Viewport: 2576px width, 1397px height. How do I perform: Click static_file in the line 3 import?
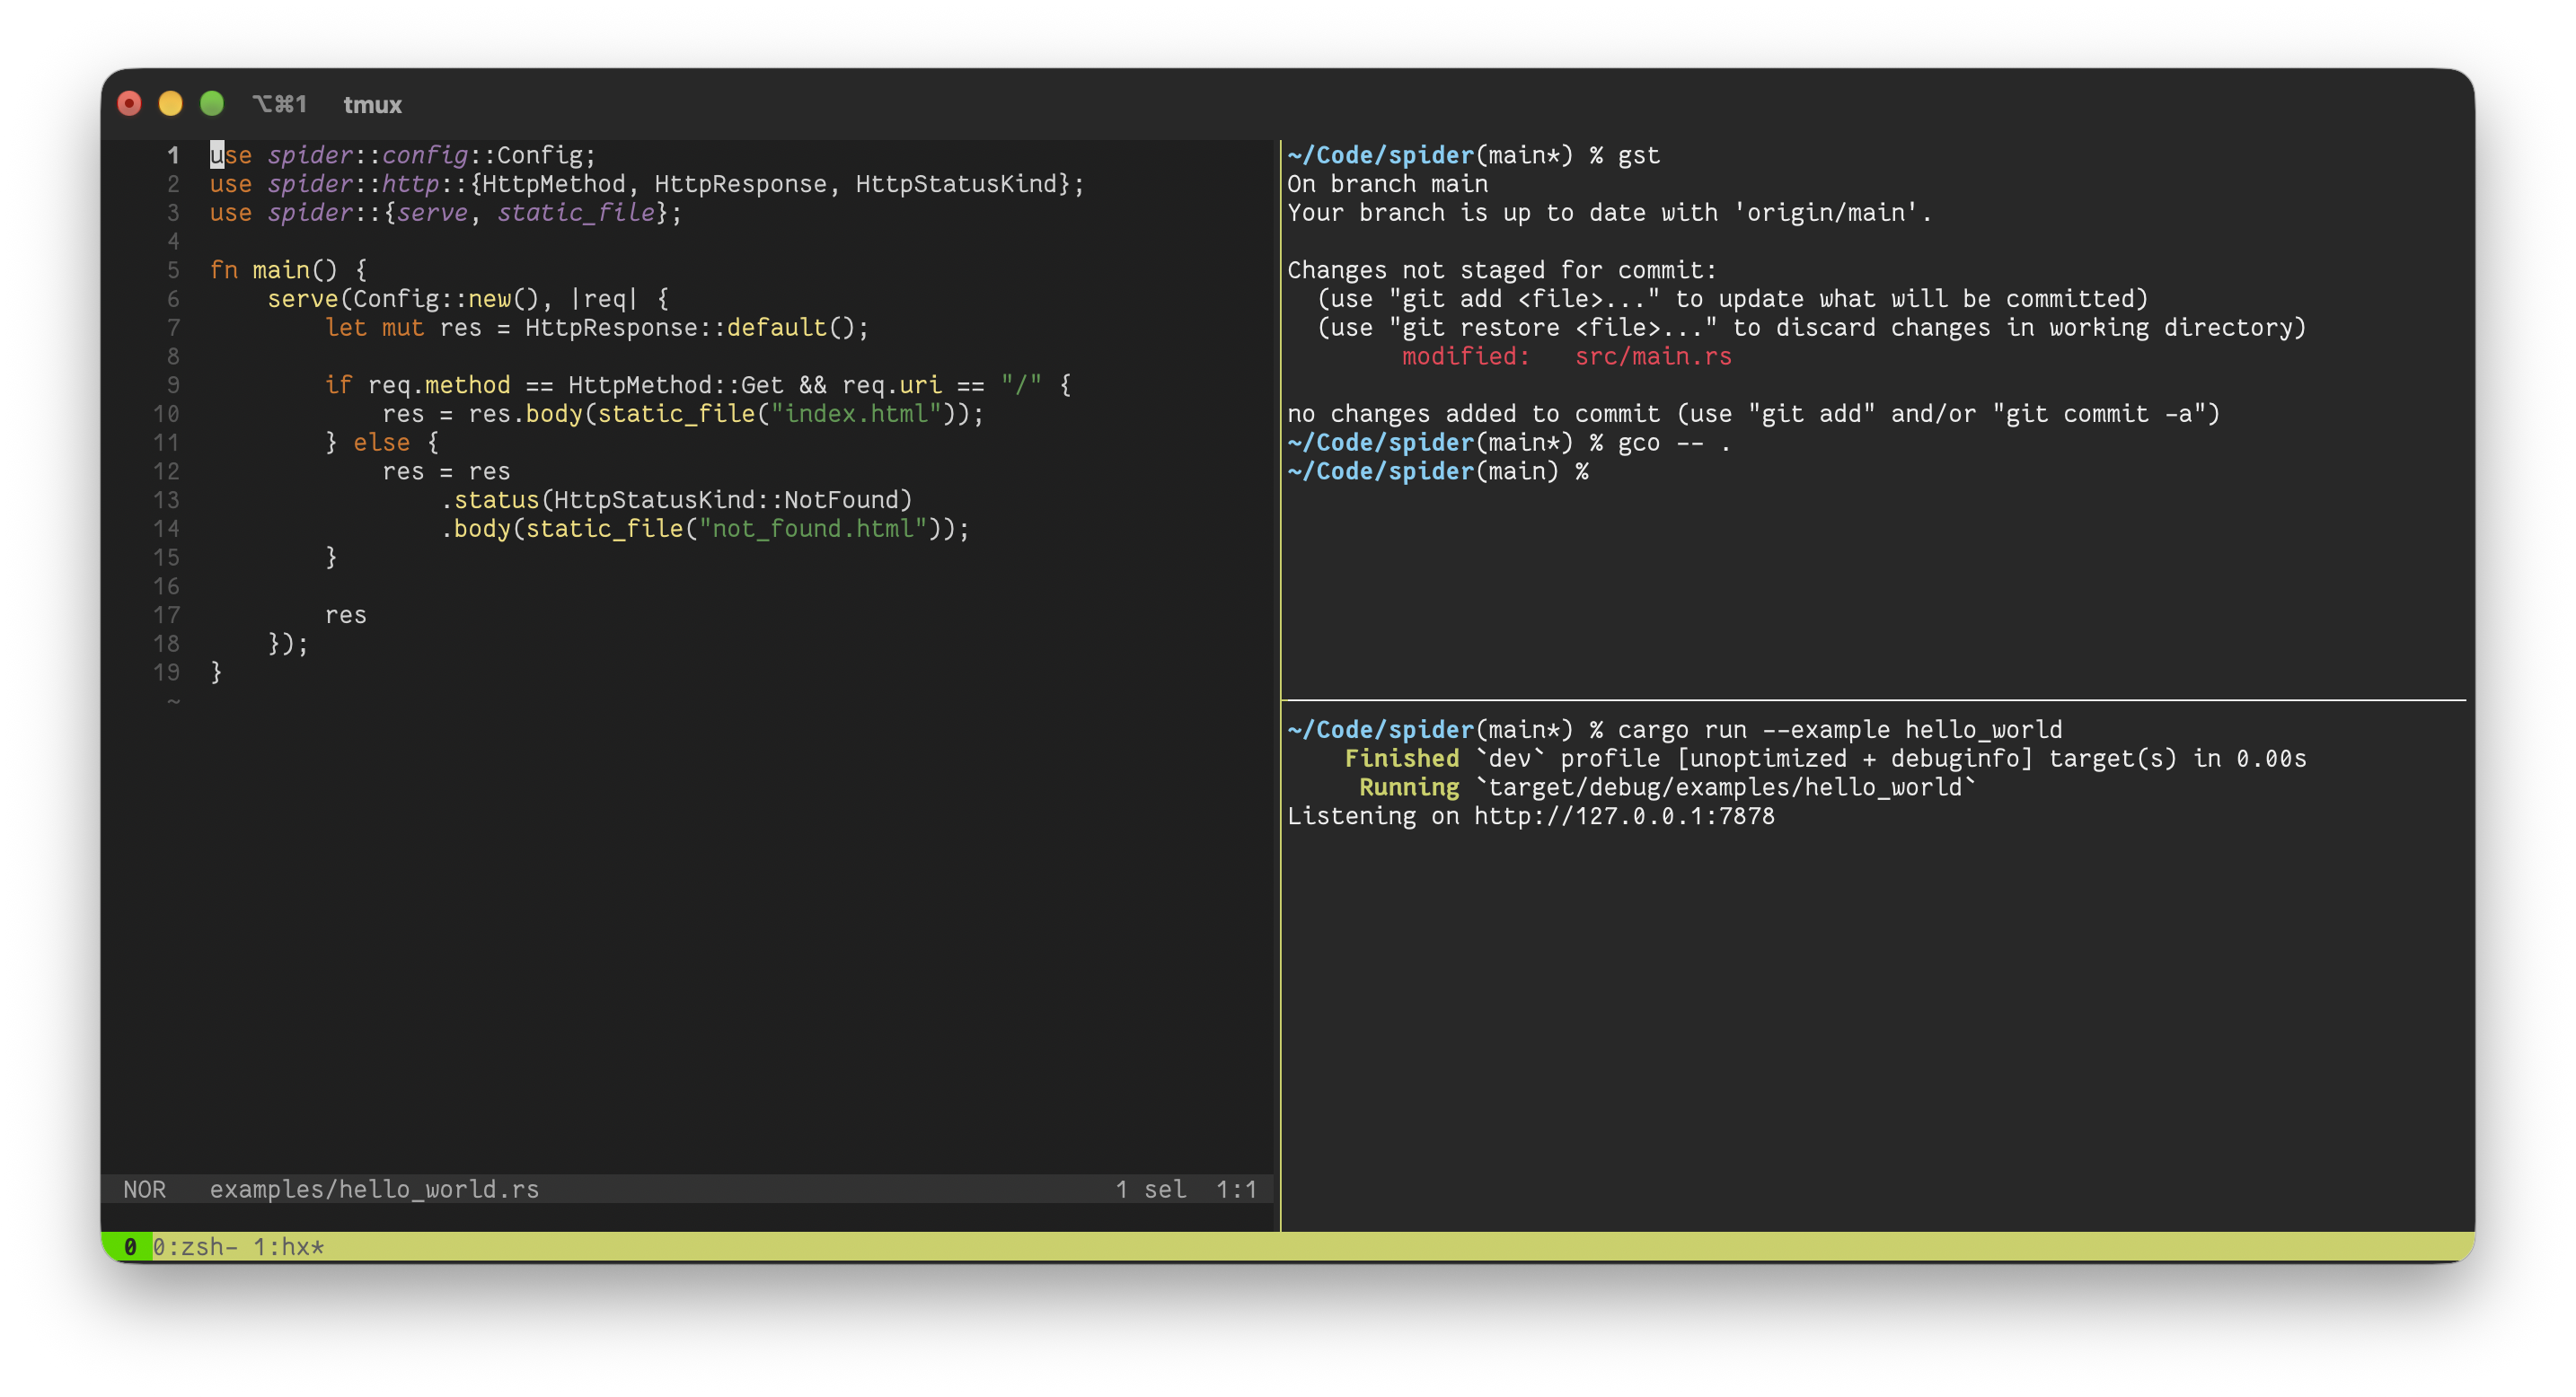[576, 213]
